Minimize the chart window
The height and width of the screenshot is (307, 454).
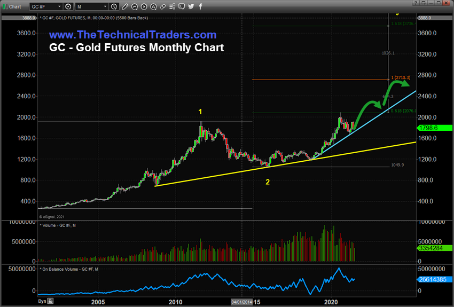pos(431,3)
